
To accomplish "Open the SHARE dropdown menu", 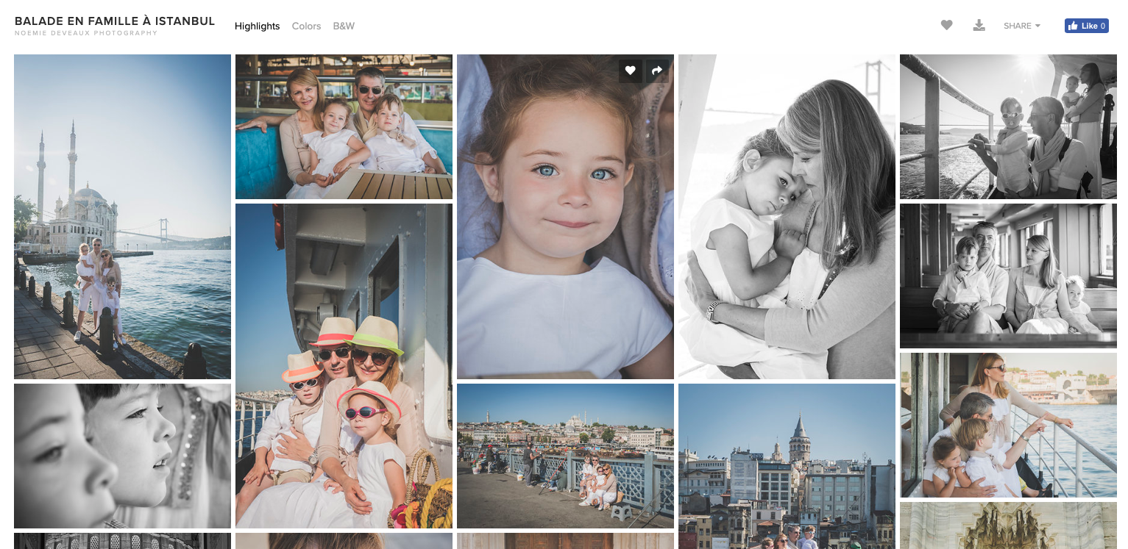I will coord(1022,26).
